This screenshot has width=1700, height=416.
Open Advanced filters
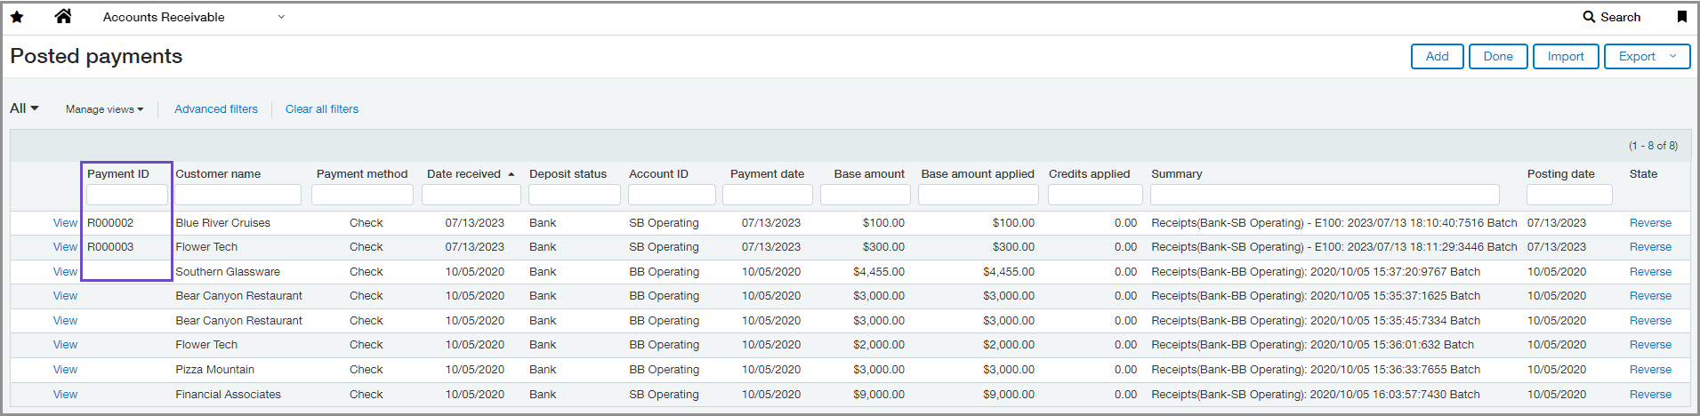pos(216,109)
